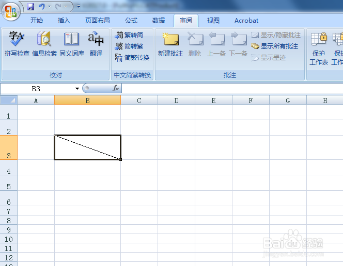Image resolution: width=343 pixels, height=266 pixels.
Task: Select row 1 header
Action: (9, 112)
